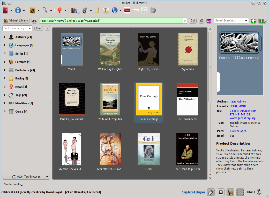Expand the Languages [1] category

click(x=5, y=45)
